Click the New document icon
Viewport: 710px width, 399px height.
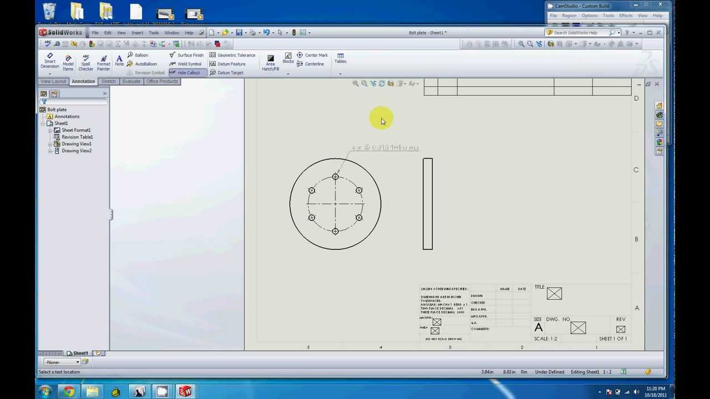click(211, 32)
